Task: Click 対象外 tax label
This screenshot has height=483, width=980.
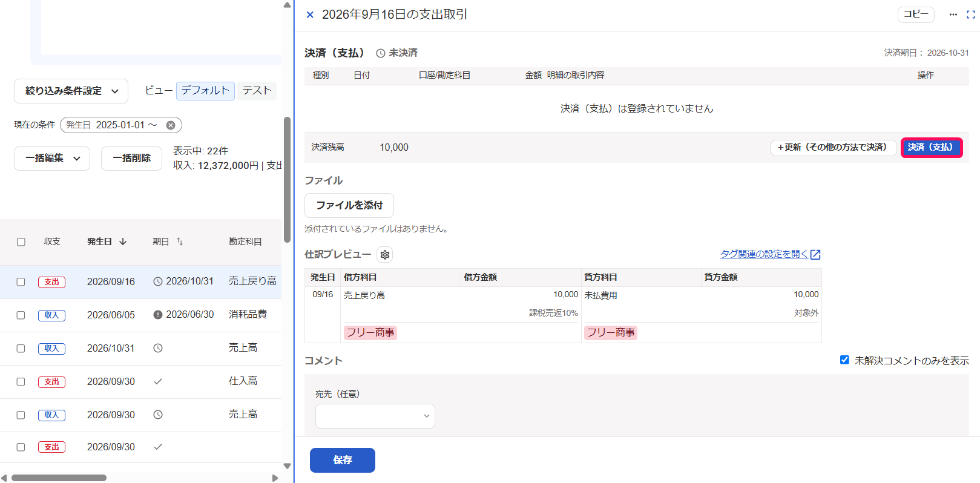Action: click(x=806, y=314)
